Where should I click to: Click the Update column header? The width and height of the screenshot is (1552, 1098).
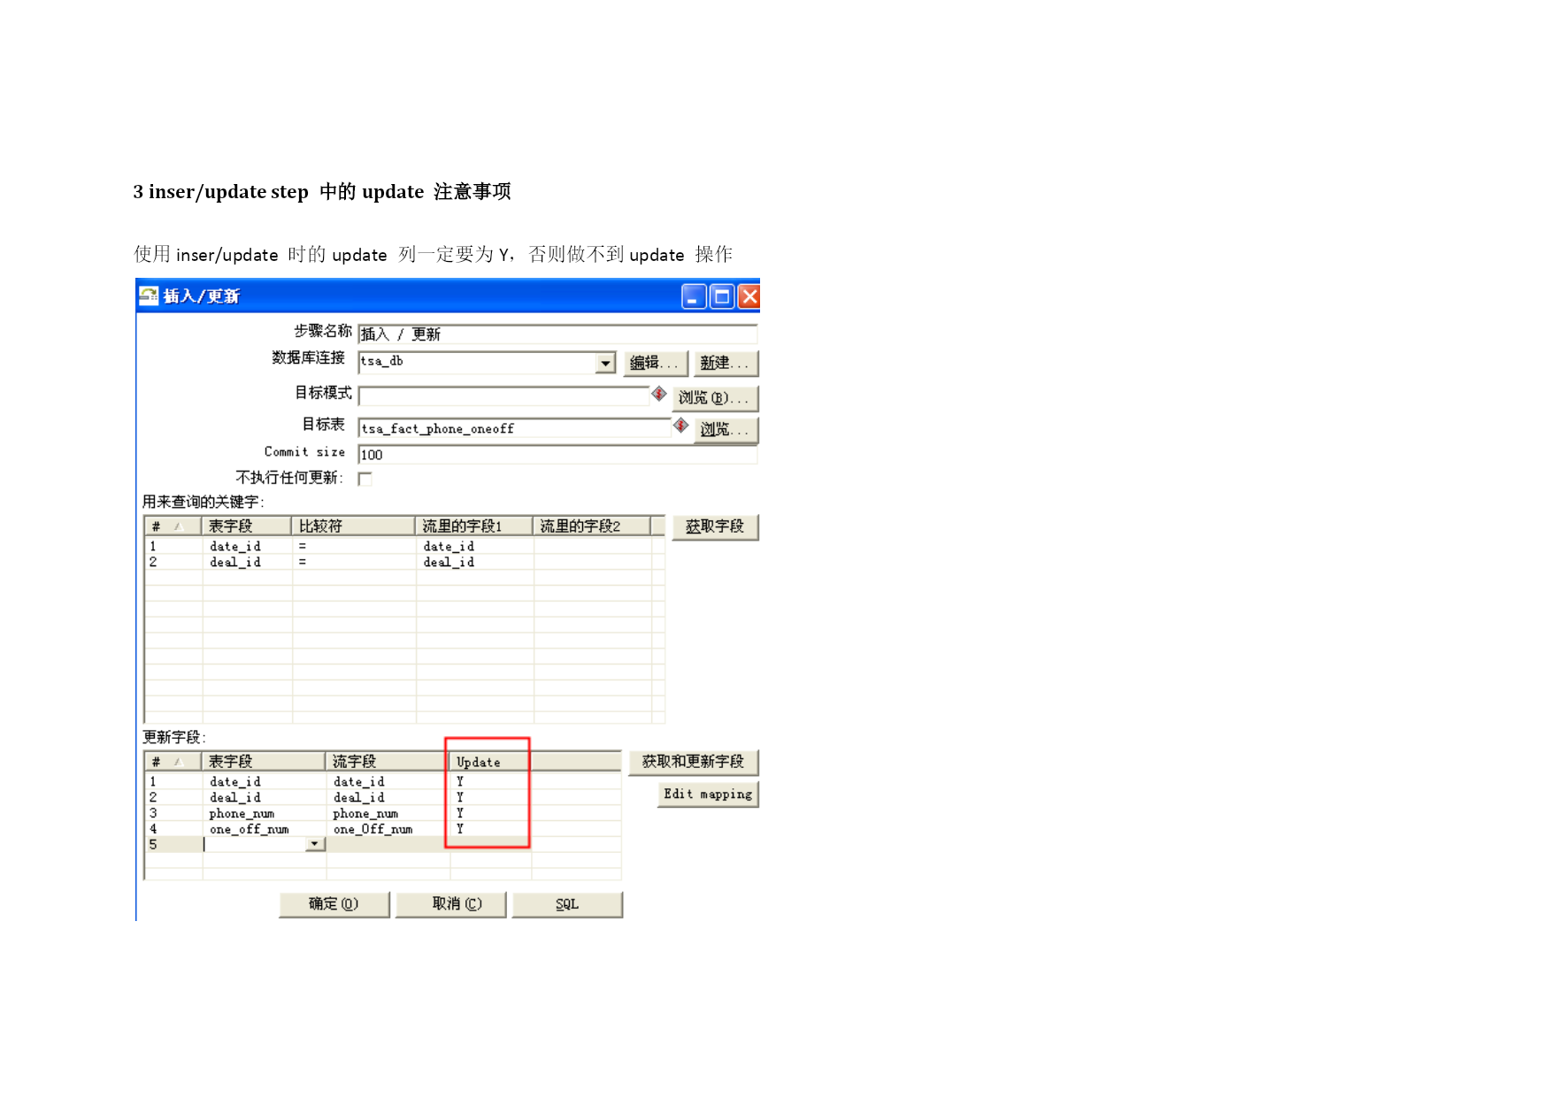488,762
